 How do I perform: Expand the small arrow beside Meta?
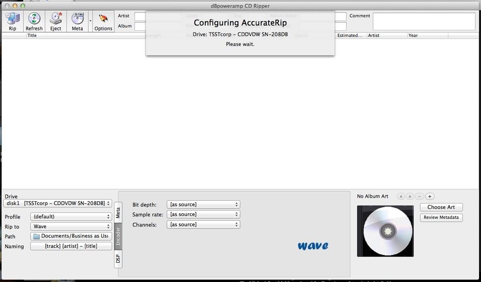pos(90,21)
